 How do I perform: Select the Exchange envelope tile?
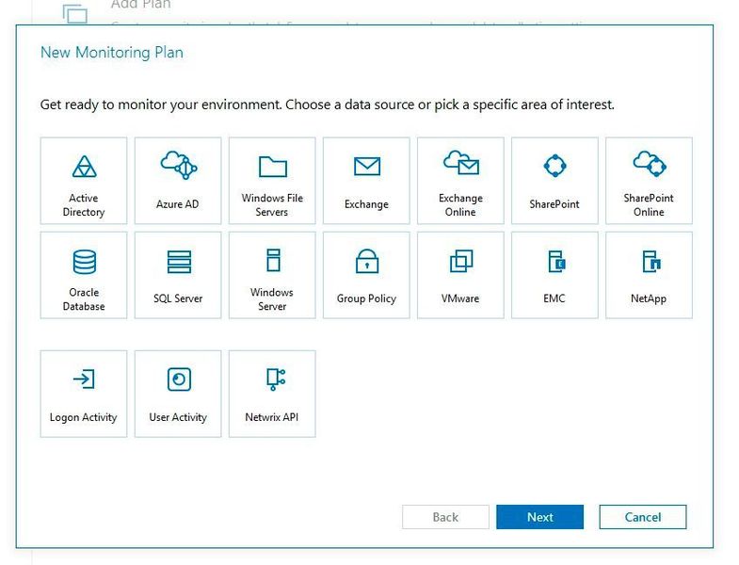[366, 181]
